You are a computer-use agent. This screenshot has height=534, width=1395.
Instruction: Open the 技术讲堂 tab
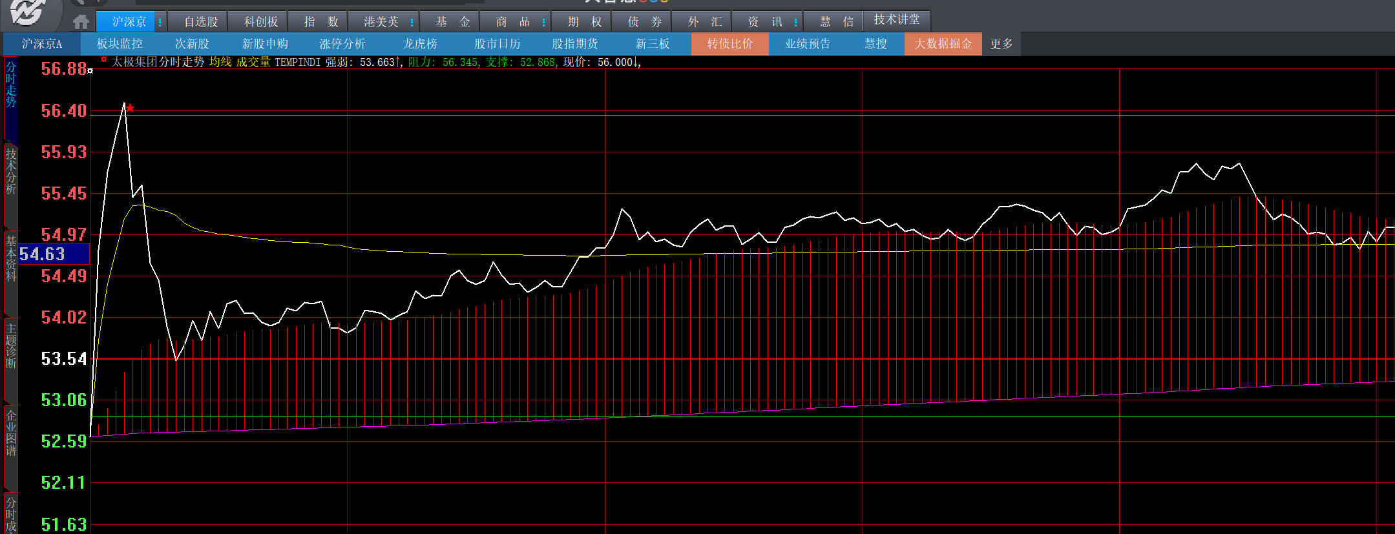pos(896,20)
